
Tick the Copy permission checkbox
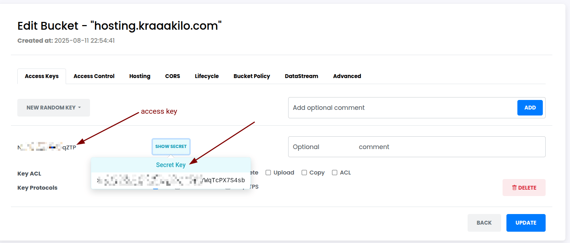[304, 173]
